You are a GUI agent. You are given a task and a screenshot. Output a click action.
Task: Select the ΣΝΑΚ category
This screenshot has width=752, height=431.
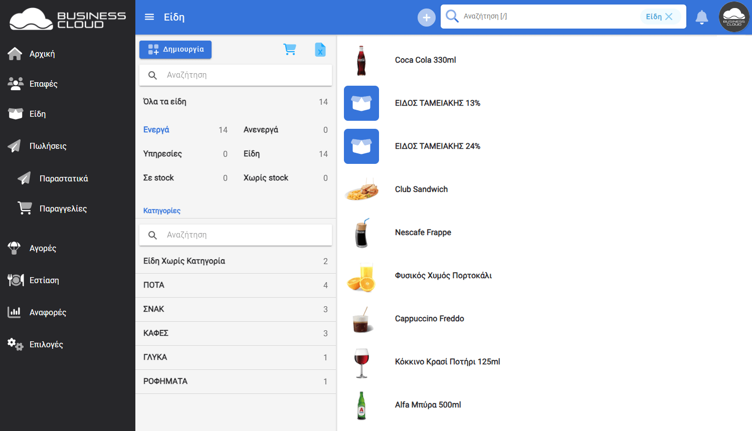[236, 309]
